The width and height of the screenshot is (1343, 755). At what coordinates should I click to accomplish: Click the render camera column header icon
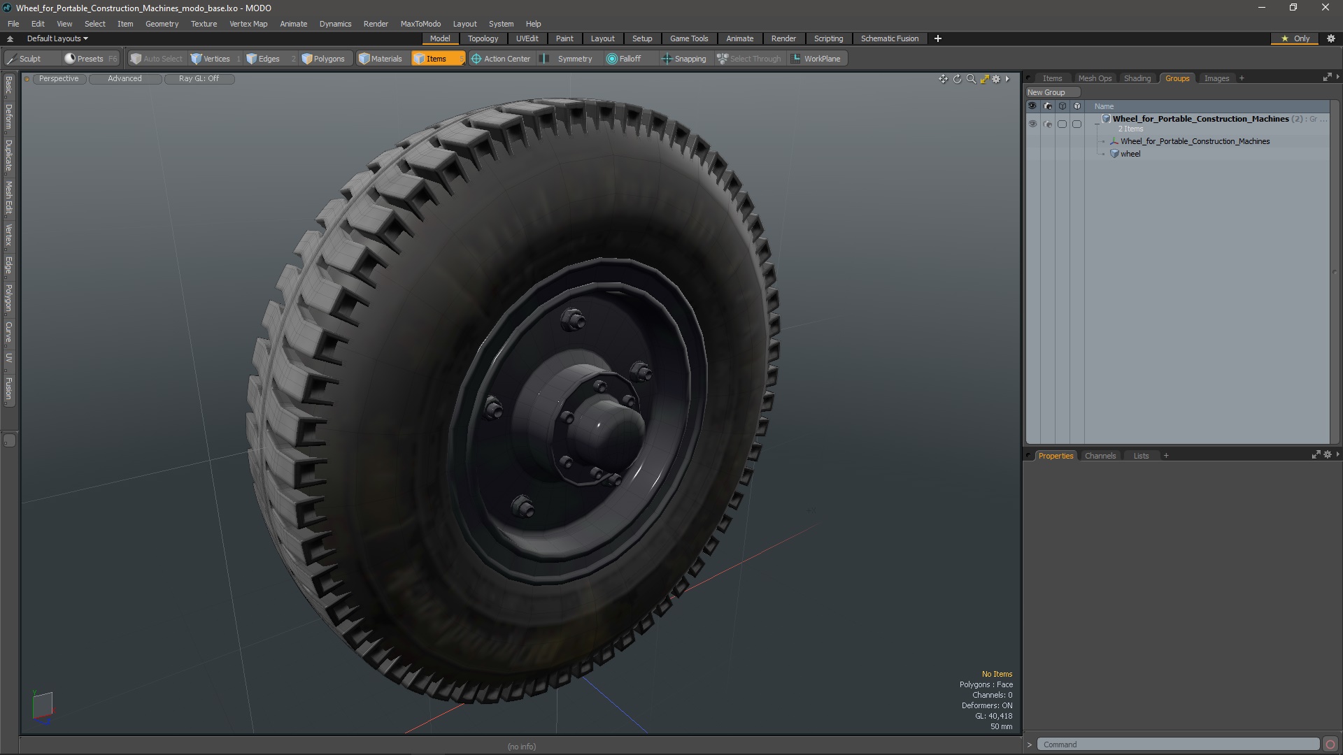pos(1047,106)
